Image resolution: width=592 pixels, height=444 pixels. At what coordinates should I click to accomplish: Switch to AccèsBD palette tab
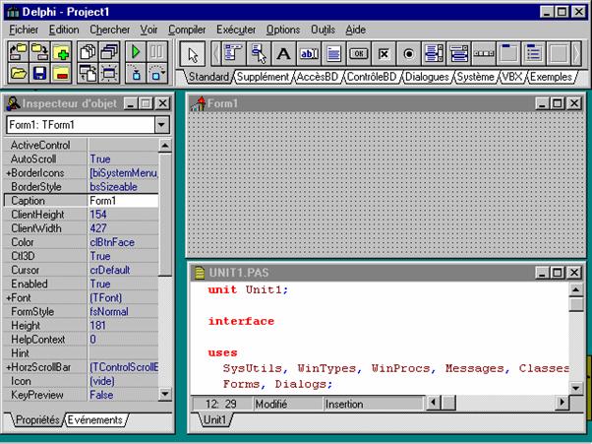click(x=318, y=77)
